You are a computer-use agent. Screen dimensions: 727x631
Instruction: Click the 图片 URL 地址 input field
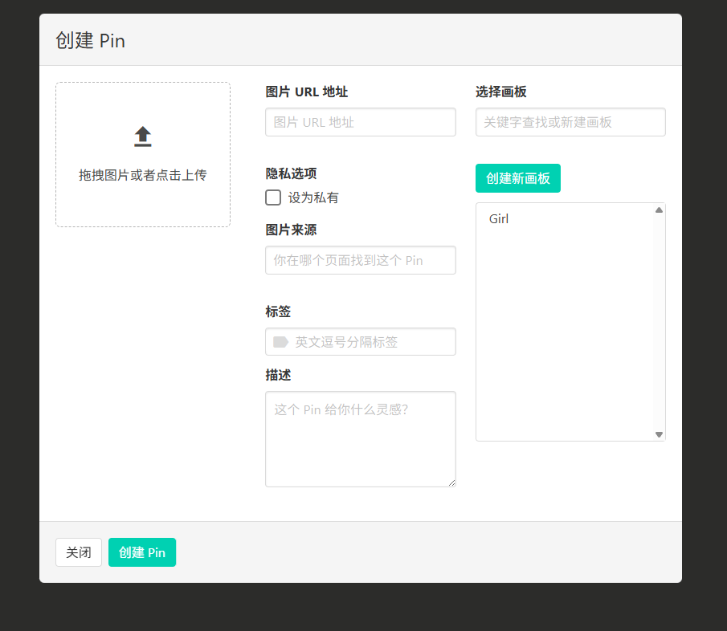(360, 122)
